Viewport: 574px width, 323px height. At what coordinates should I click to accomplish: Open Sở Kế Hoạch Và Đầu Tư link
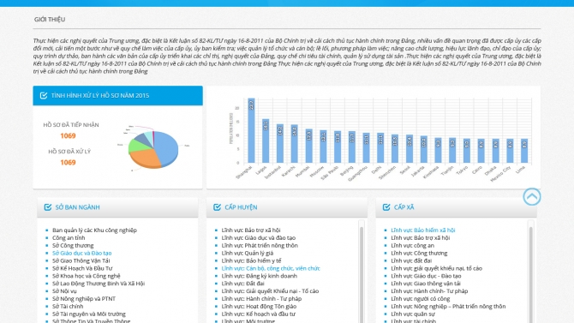click(x=82, y=268)
